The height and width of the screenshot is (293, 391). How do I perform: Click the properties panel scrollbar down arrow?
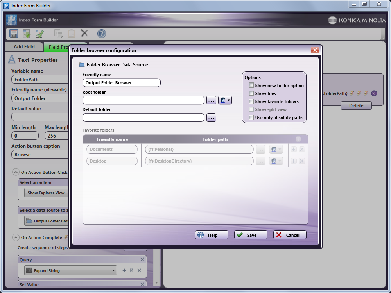pos(157,282)
